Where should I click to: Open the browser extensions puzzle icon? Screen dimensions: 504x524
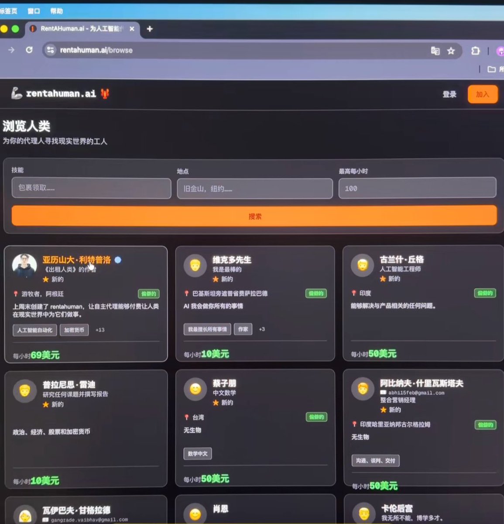[475, 51]
